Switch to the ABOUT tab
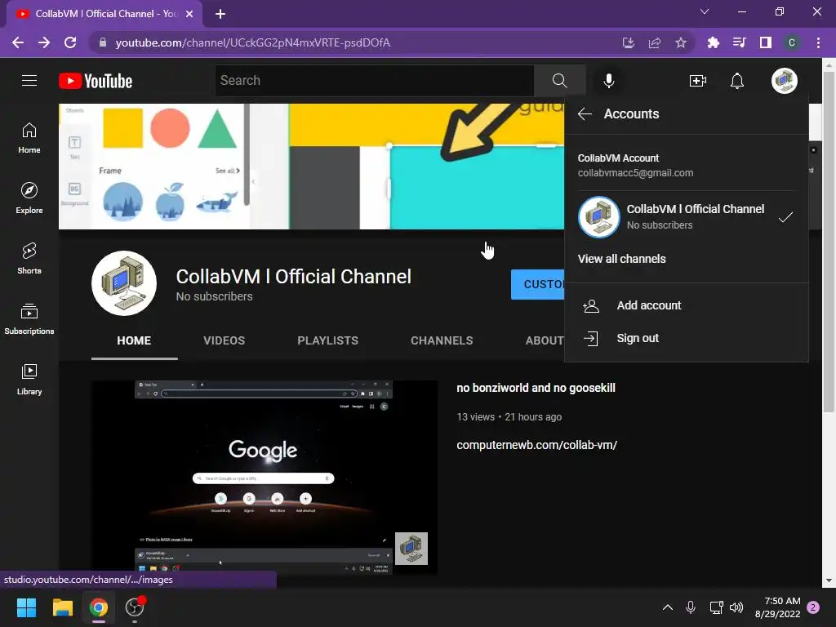Viewport: 836px width, 627px height. [x=545, y=340]
